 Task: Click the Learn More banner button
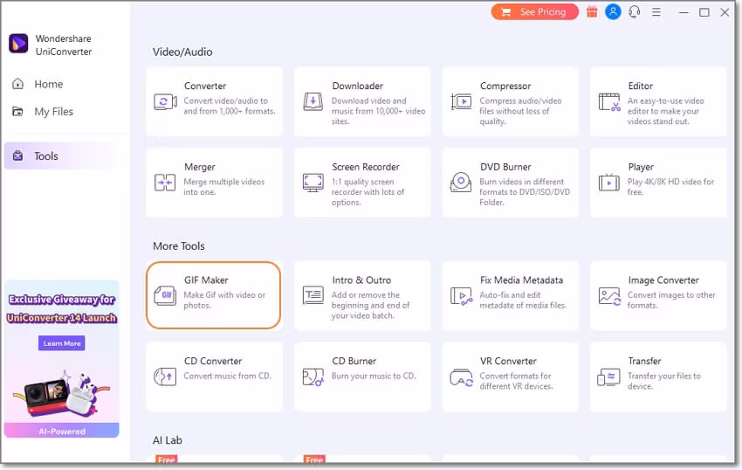[x=61, y=343]
